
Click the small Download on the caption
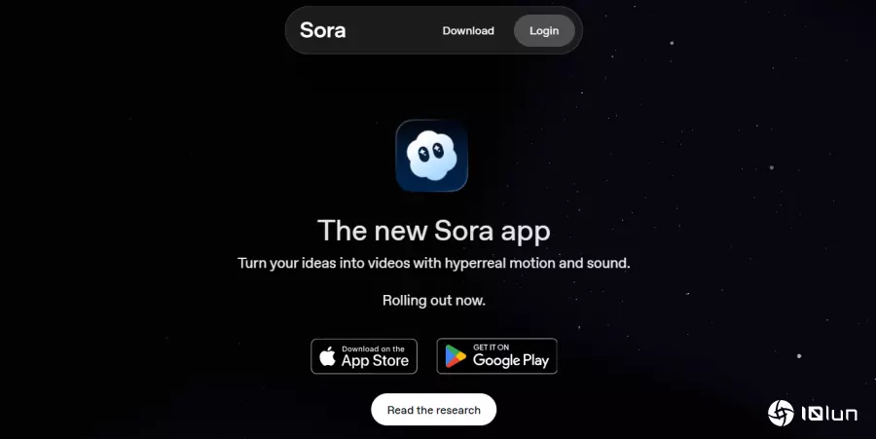click(373, 348)
